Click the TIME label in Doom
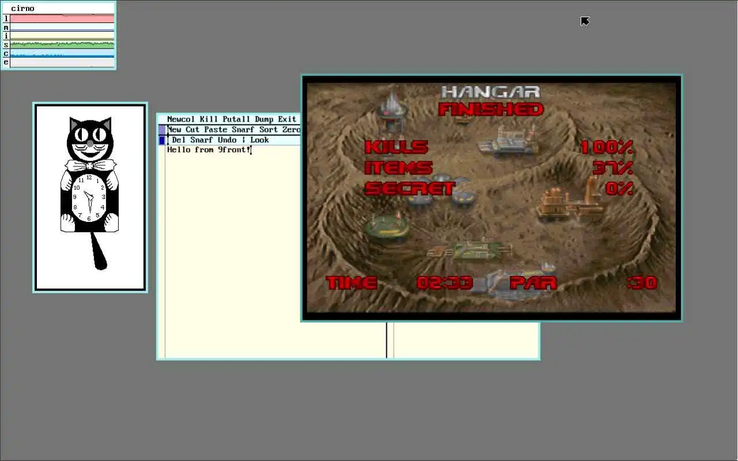This screenshot has height=461, width=738. click(352, 282)
